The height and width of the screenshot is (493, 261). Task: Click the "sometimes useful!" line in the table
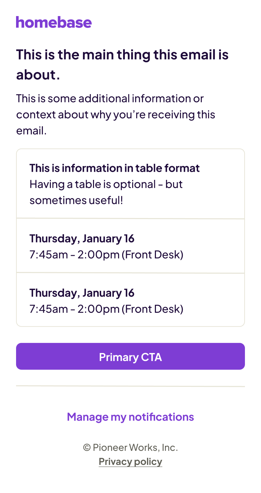pos(76,200)
